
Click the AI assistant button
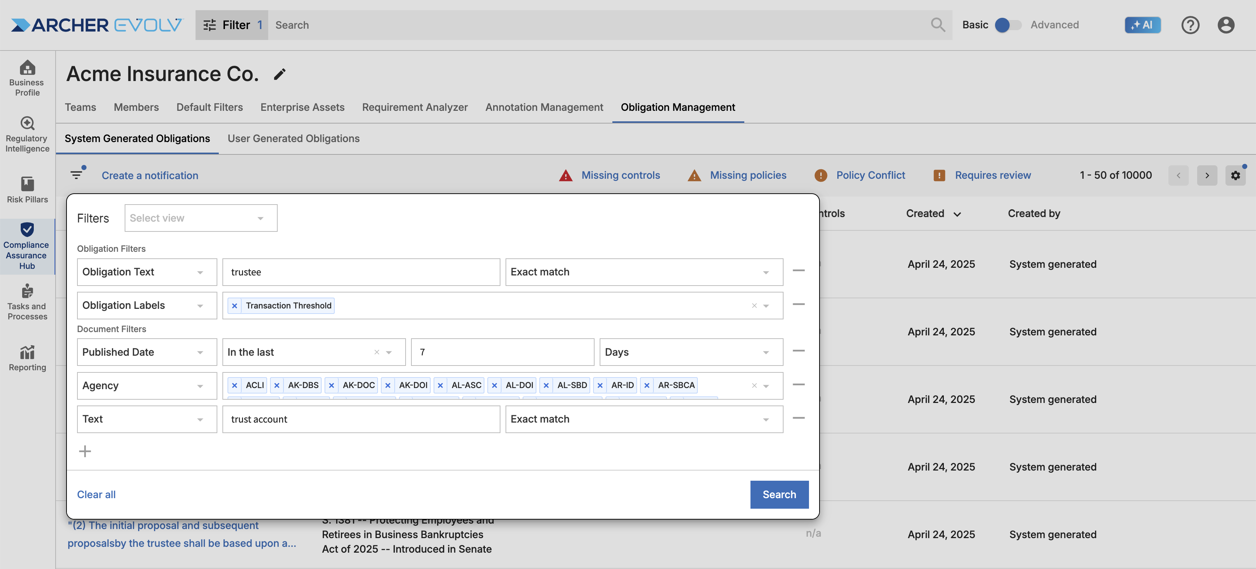coord(1142,25)
